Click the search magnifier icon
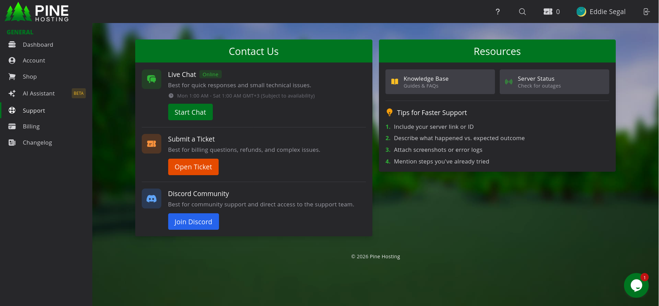Viewport: 659px width, 306px height. click(x=522, y=12)
